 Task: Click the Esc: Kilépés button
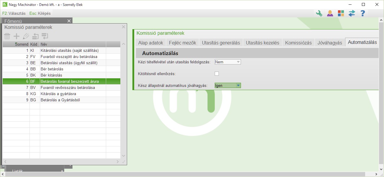[x=40, y=13]
